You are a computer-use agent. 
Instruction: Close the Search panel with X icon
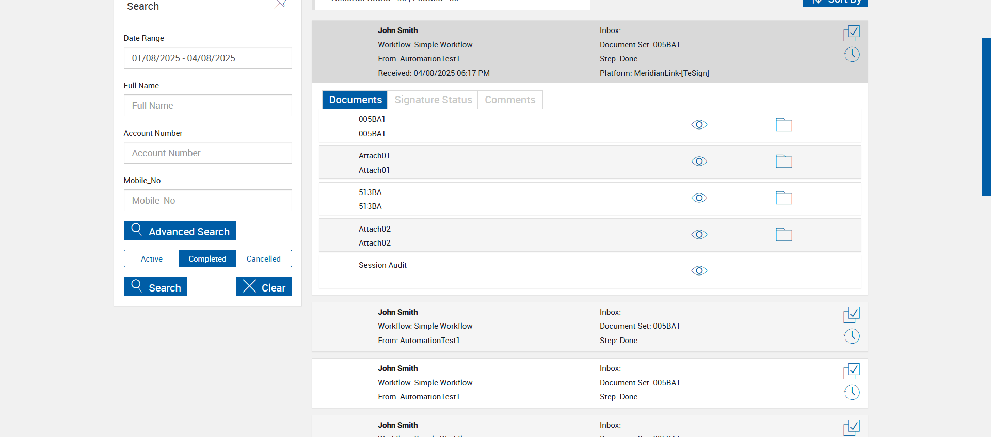click(281, 4)
